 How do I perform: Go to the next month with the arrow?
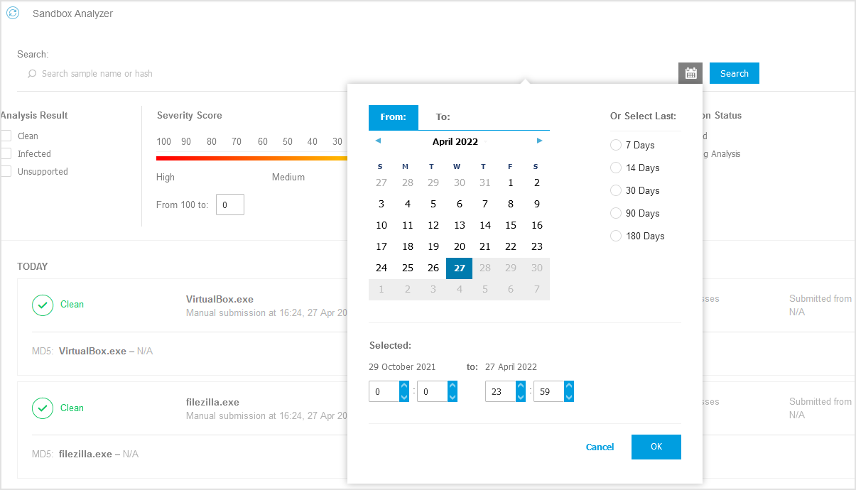pyautogui.click(x=539, y=141)
